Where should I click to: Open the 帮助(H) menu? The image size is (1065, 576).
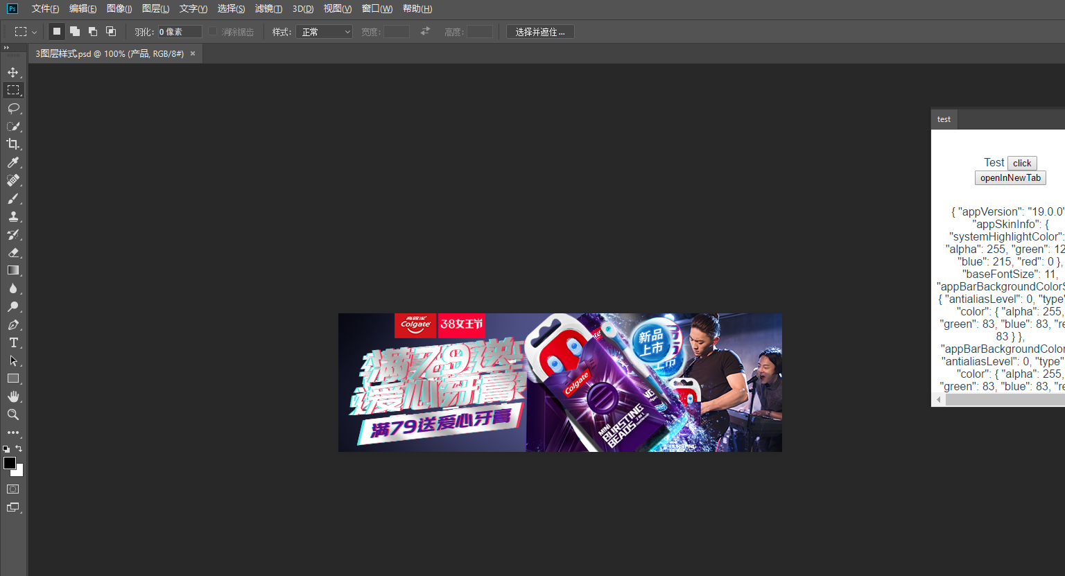point(417,9)
